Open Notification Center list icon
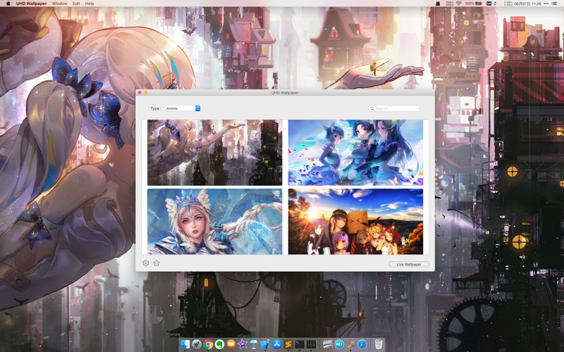Screen dimensions: 564x352 click(554, 4)
